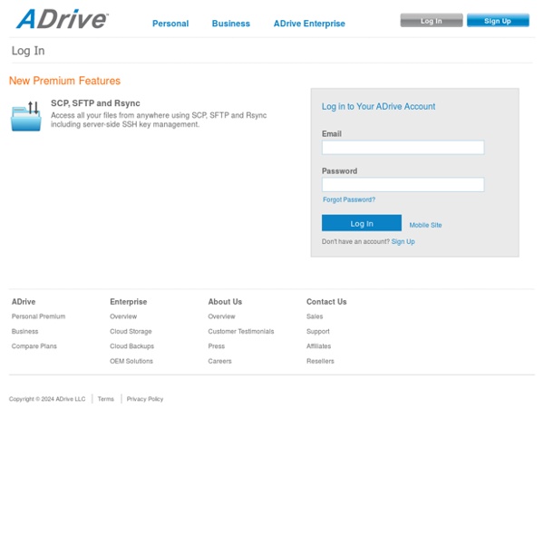Image resolution: width=544 pixels, height=544 pixels.
Task: Click the SCP, SFTP and Rsync folder icon
Action: [x=26, y=116]
